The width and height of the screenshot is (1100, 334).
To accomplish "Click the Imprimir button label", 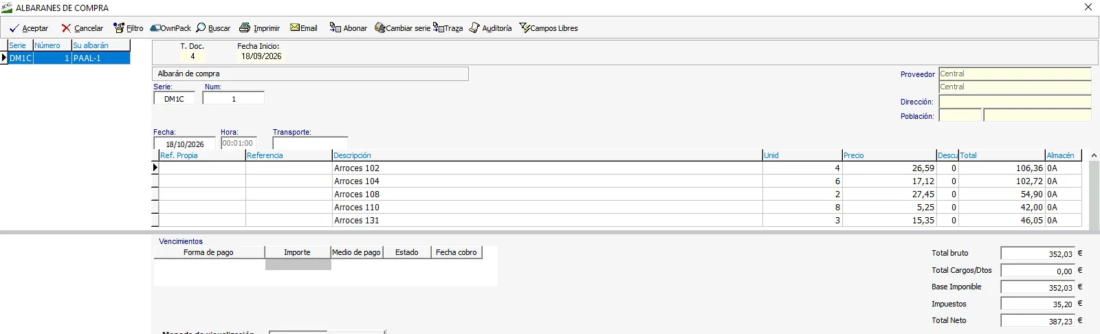I will (x=267, y=29).
